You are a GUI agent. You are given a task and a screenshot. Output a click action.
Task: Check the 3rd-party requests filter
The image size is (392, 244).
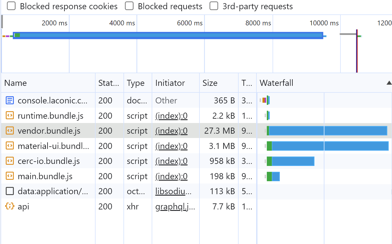pos(214,6)
